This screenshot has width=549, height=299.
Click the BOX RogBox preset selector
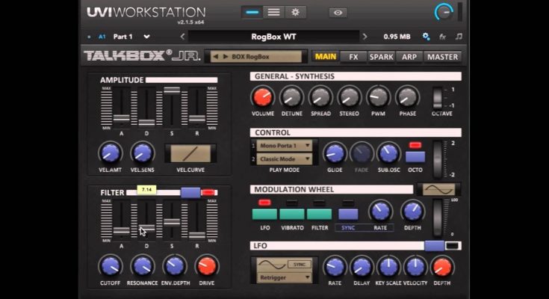(256, 56)
